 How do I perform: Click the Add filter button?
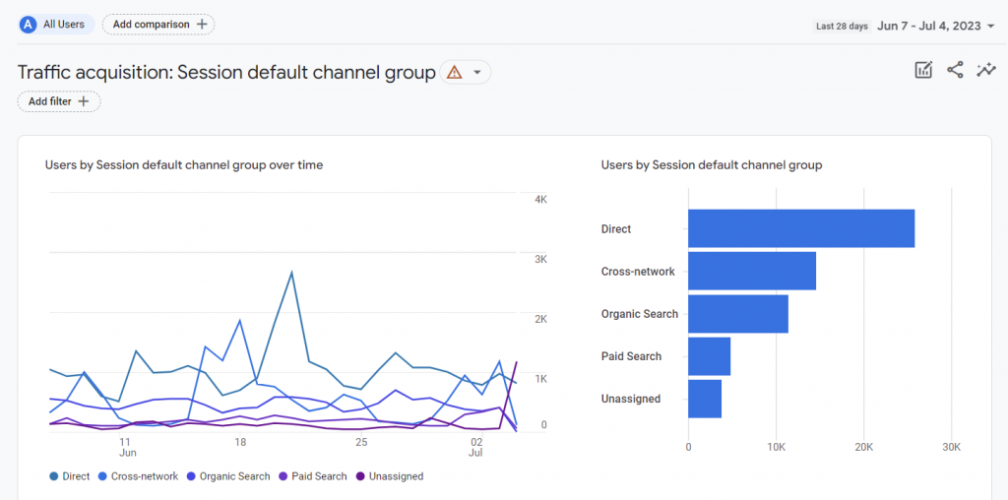(59, 101)
